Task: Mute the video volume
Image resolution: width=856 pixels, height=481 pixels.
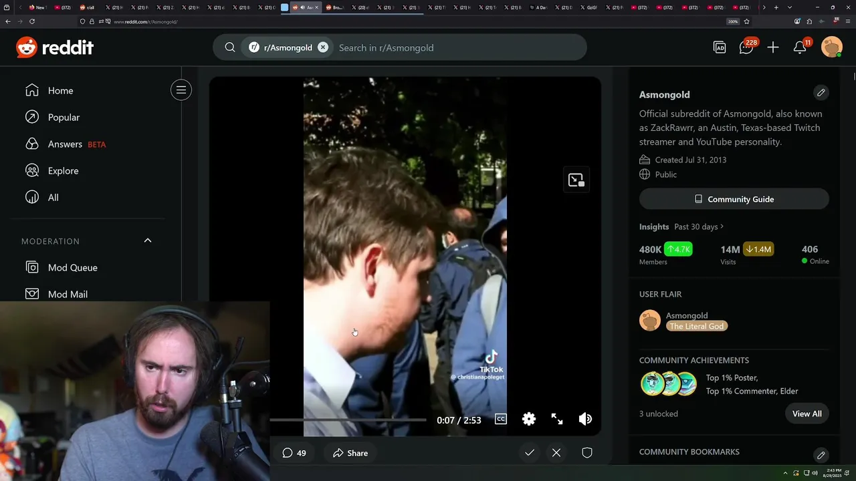Action: [x=585, y=419]
